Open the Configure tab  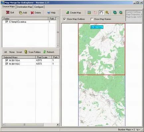coord(39,7)
